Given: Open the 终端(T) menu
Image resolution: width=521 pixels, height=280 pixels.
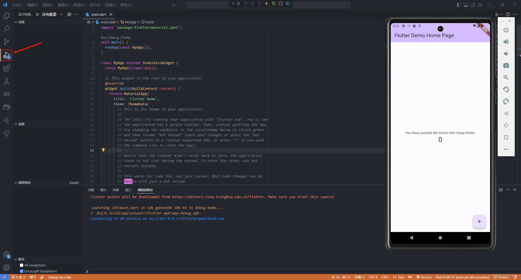Looking at the screenshot, I should click(x=110, y=5).
